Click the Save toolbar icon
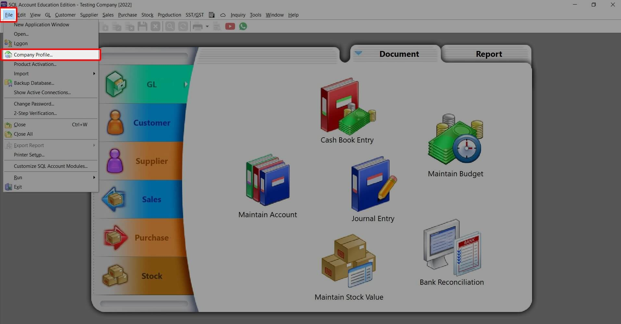The height and width of the screenshot is (324, 621). (143, 26)
